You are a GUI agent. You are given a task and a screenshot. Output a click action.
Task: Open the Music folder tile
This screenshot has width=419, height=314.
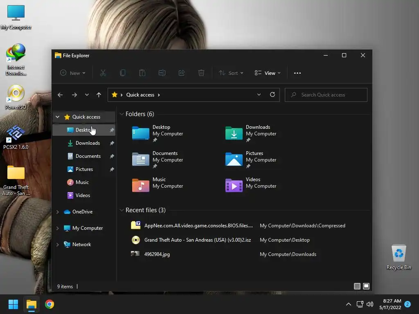pos(158,185)
